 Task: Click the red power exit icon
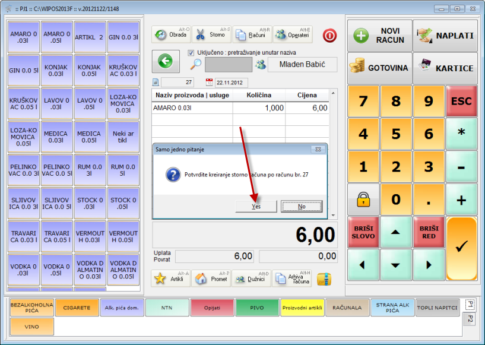point(329,35)
